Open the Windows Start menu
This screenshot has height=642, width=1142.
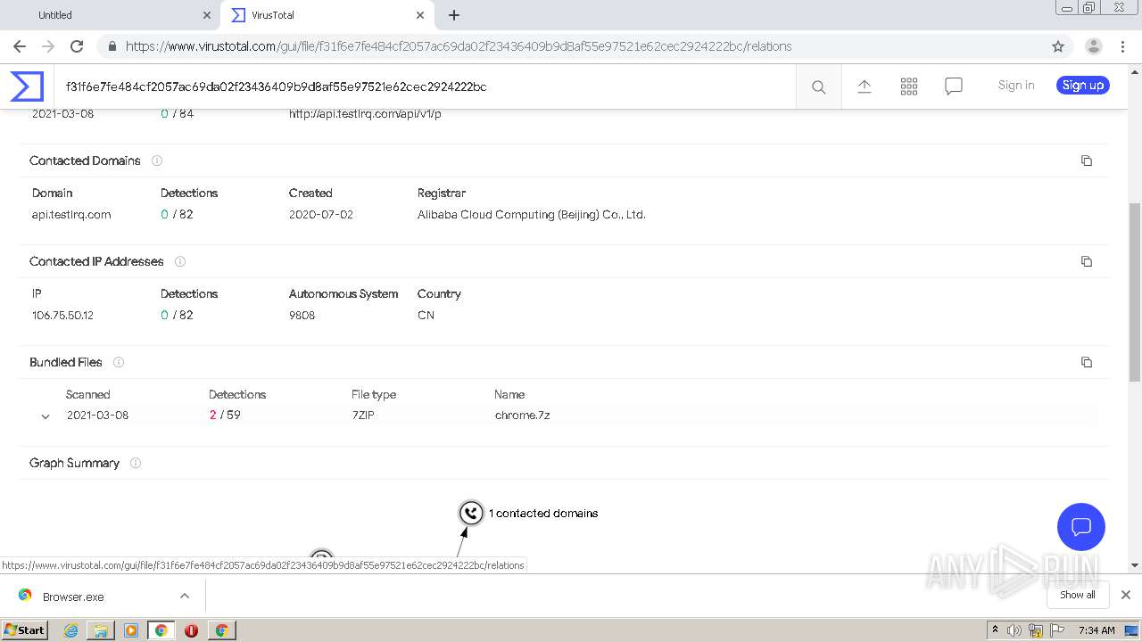[25, 630]
